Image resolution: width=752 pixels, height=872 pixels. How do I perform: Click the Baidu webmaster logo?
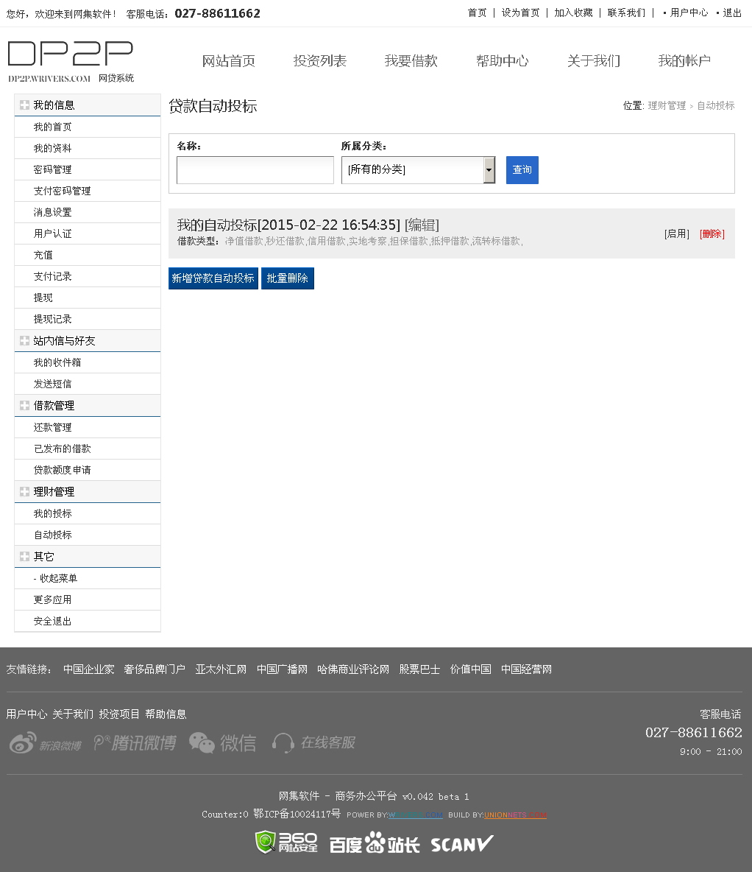pos(374,843)
